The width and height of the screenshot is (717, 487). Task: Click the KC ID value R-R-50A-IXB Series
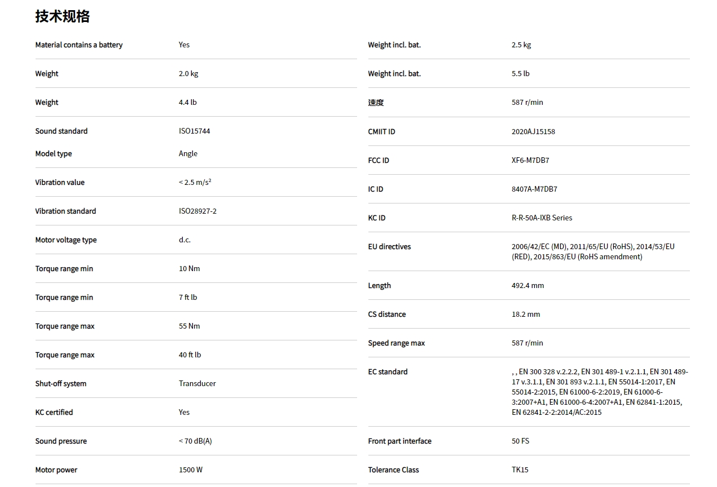[541, 218]
